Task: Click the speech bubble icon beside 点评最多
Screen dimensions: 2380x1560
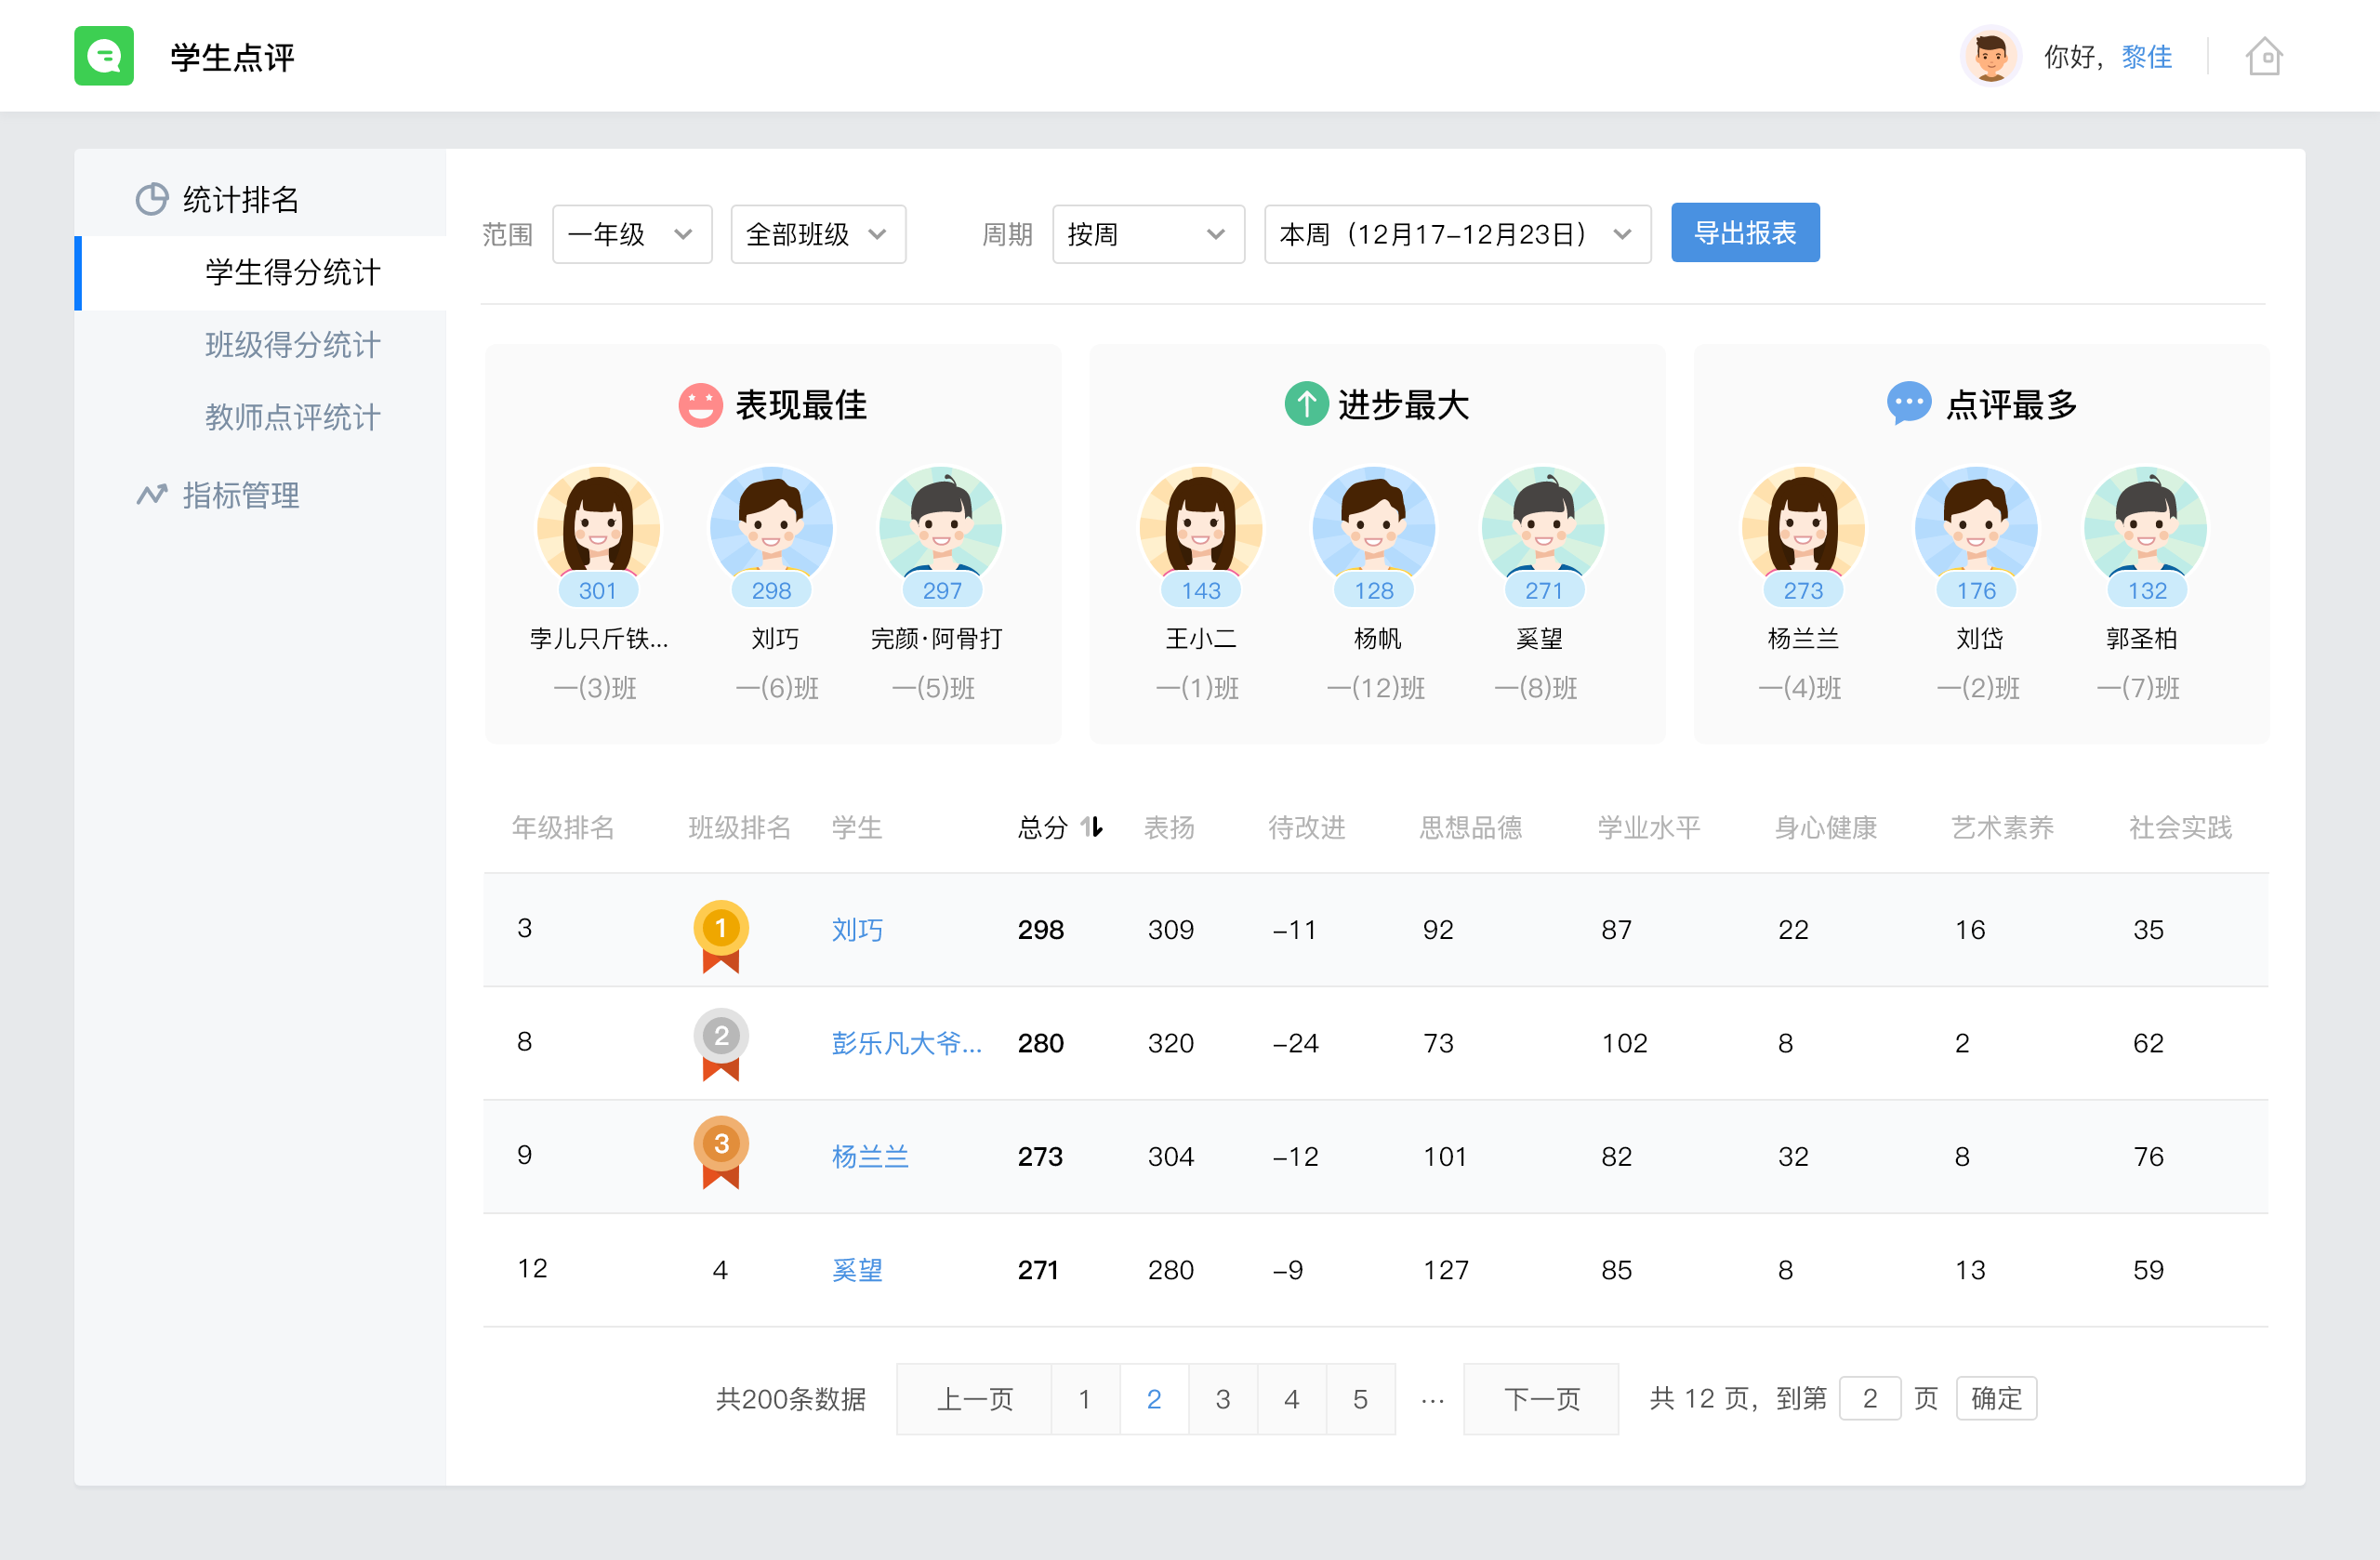Action: coord(1908,404)
